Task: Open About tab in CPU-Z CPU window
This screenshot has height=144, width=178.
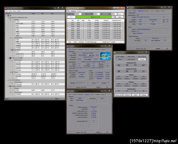Action: click(103, 49)
